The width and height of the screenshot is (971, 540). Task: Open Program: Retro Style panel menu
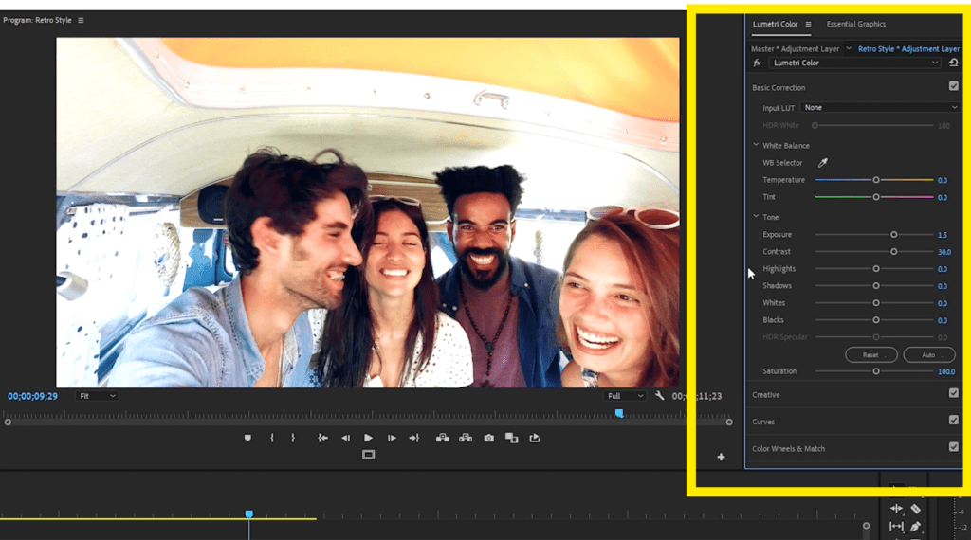tap(81, 21)
